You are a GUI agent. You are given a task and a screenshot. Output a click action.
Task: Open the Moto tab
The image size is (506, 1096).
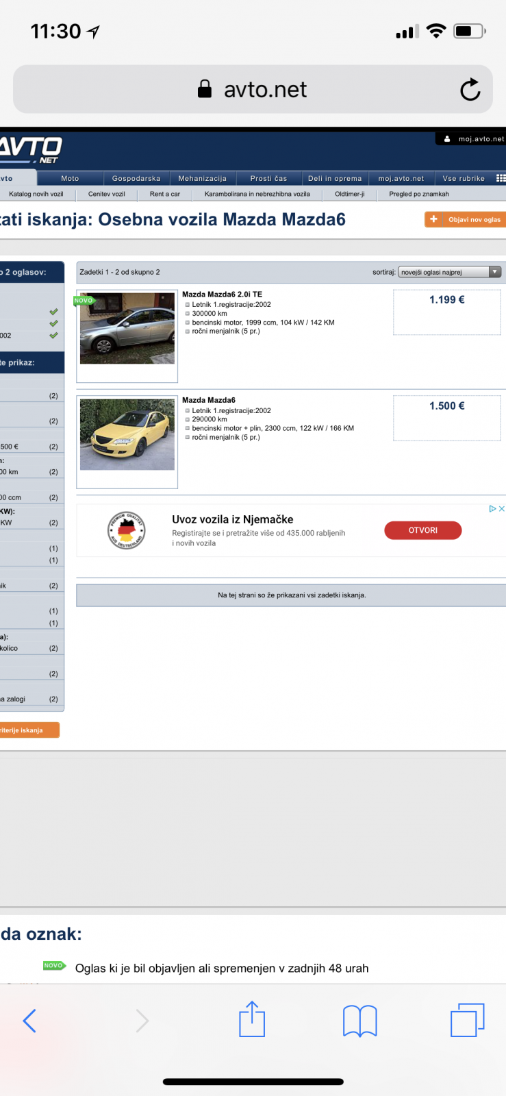[70, 178]
